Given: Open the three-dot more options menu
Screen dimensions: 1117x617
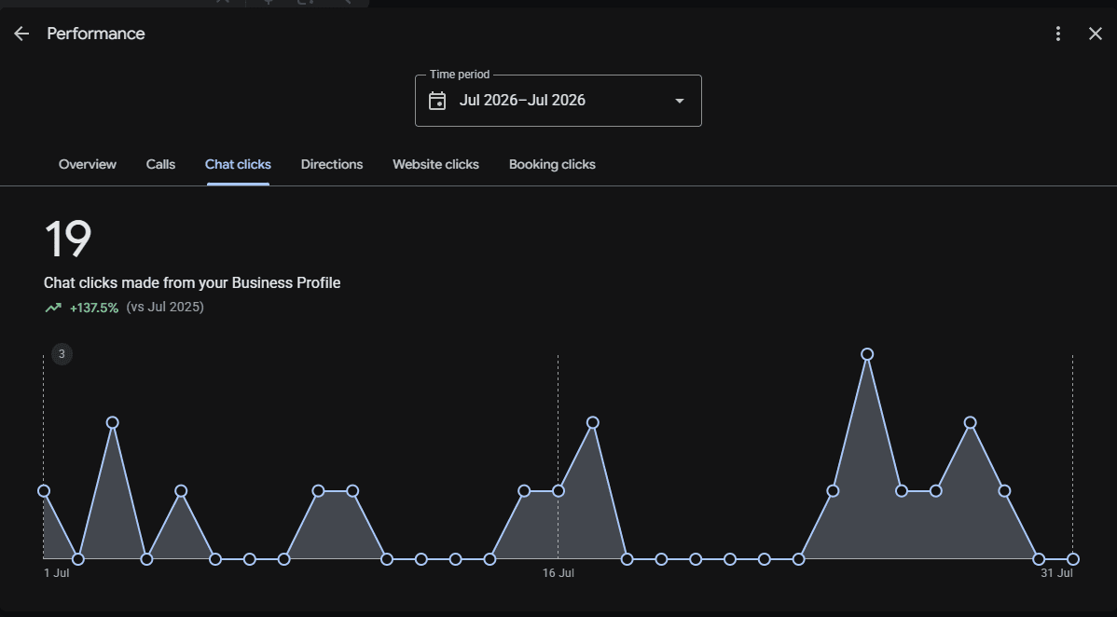Looking at the screenshot, I should click(1058, 34).
